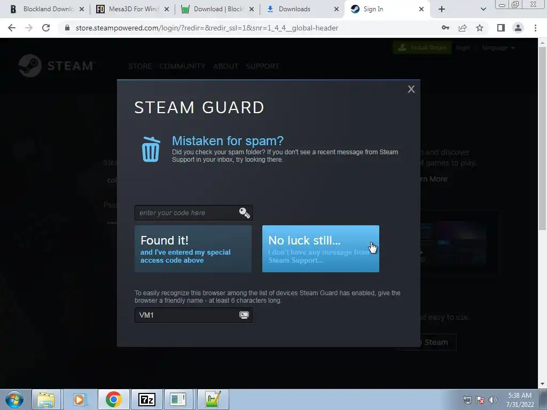This screenshot has width=547, height=410.
Task: Open the STORE menu
Action: coord(140,66)
